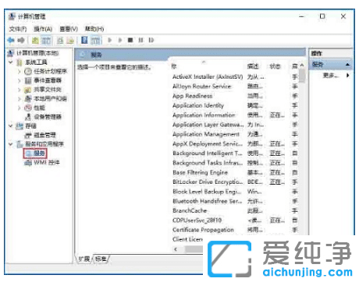Select Background Intelligent Transfer service
359x282 pixels.
208,153
